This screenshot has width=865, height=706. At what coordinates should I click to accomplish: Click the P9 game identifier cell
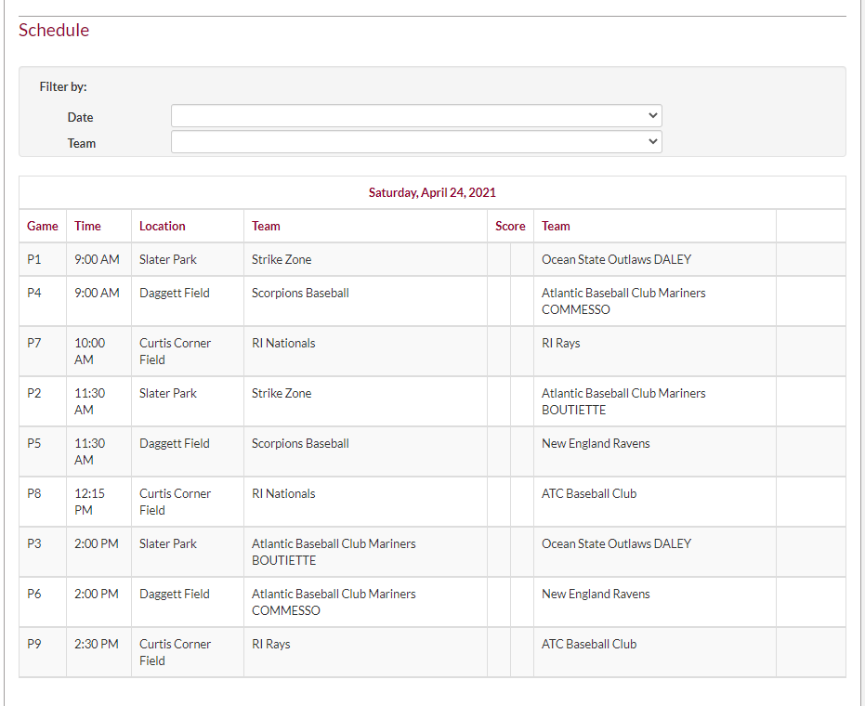34,644
